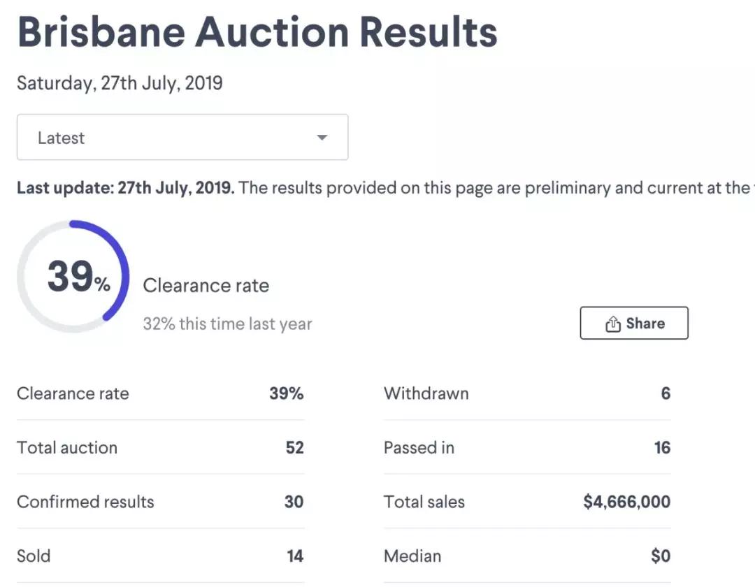Select the Withdrawn row label
755x587 pixels.
[426, 393]
